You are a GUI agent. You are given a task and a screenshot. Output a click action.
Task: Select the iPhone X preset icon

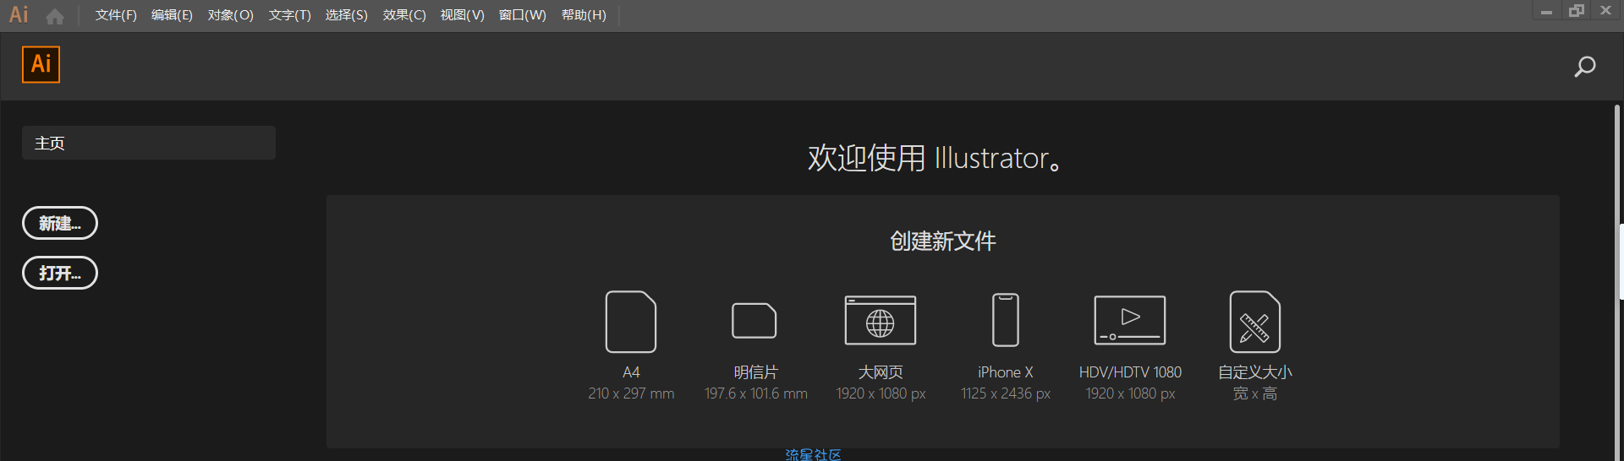coord(1006,320)
